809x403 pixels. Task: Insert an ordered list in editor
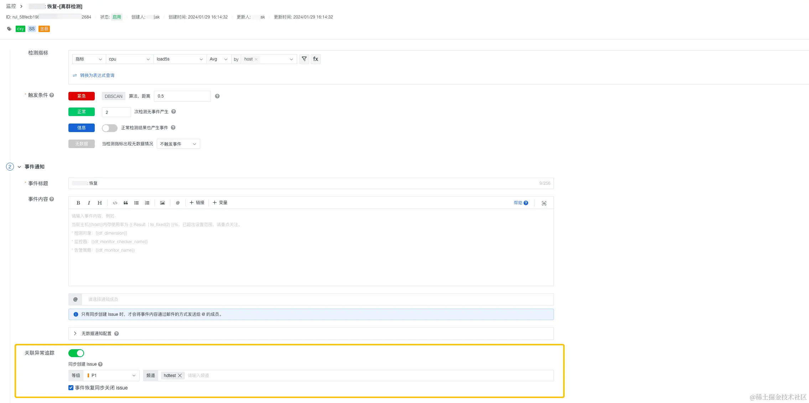[x=147, y=203]
